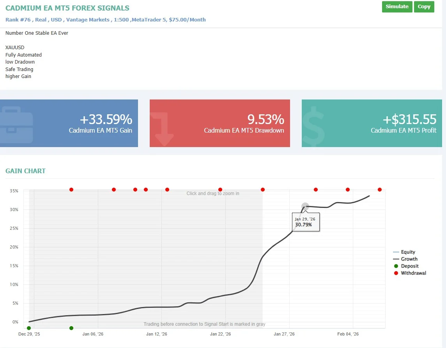Click the green deposit marker near Dec 29
The width and height of the screenshot is (446, 348).
click(x=28, y=328)
